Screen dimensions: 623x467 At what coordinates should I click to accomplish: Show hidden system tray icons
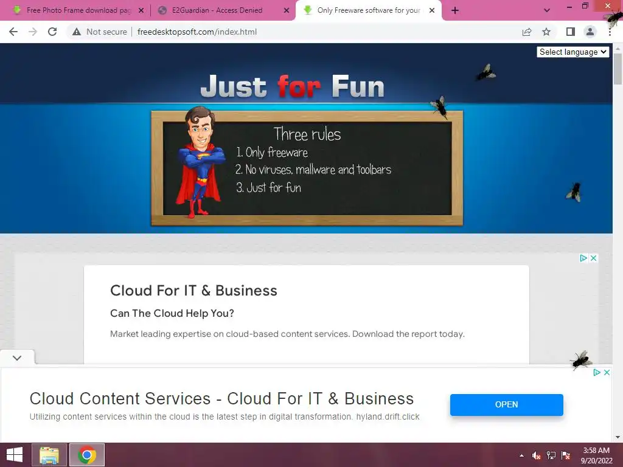(521, 455)
